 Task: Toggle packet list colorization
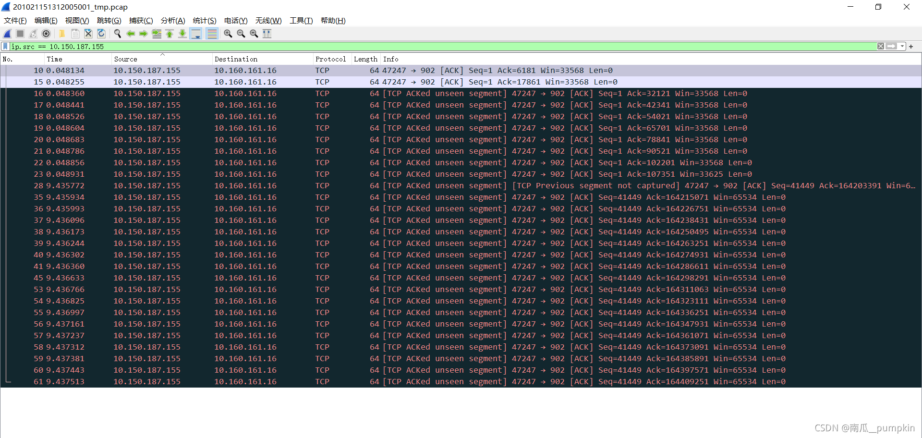click(212, 34)
